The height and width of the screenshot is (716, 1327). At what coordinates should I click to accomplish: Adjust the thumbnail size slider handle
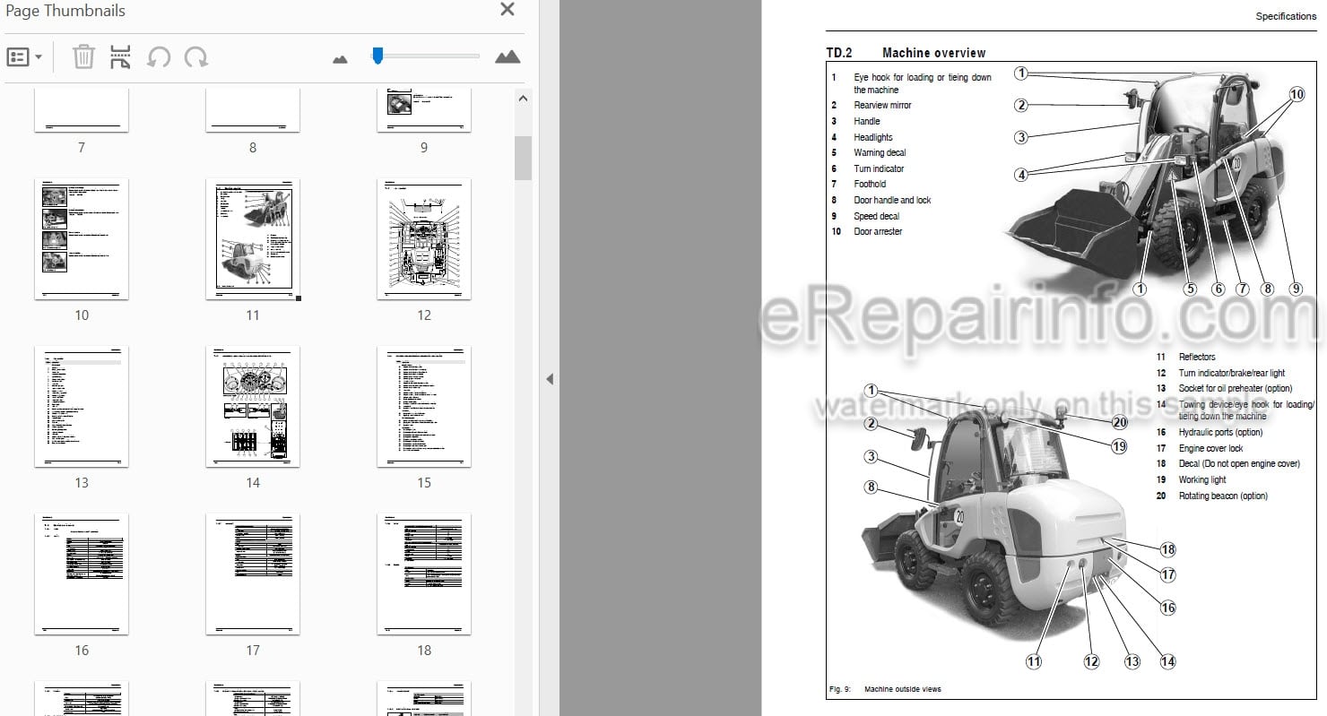(377, 56)
